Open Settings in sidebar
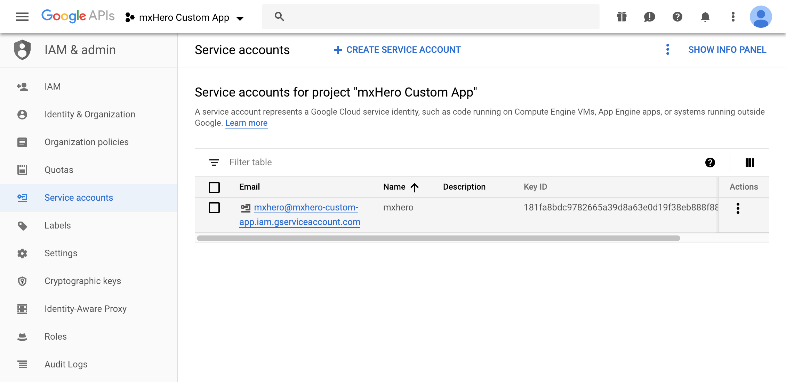This screenshot has height=382, width=786. pos(89,253)
